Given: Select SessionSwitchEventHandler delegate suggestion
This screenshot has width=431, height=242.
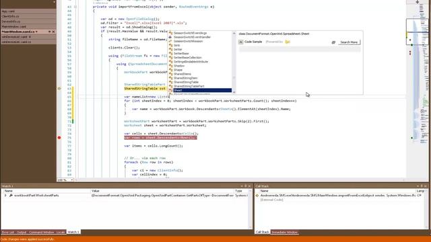Looking at the screenshot, I should click(192, 37).
